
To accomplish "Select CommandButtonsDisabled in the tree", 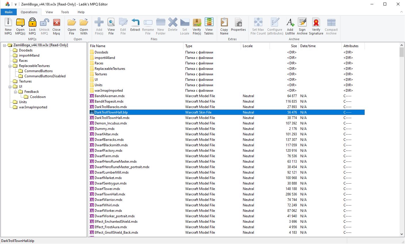I will (x=45, y=76).
